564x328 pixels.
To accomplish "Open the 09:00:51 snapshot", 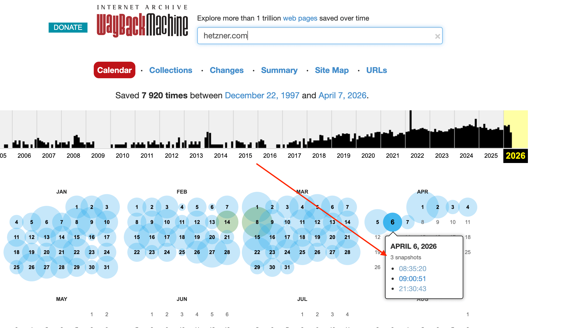I will pyautogui.click(x=412, y=279).
